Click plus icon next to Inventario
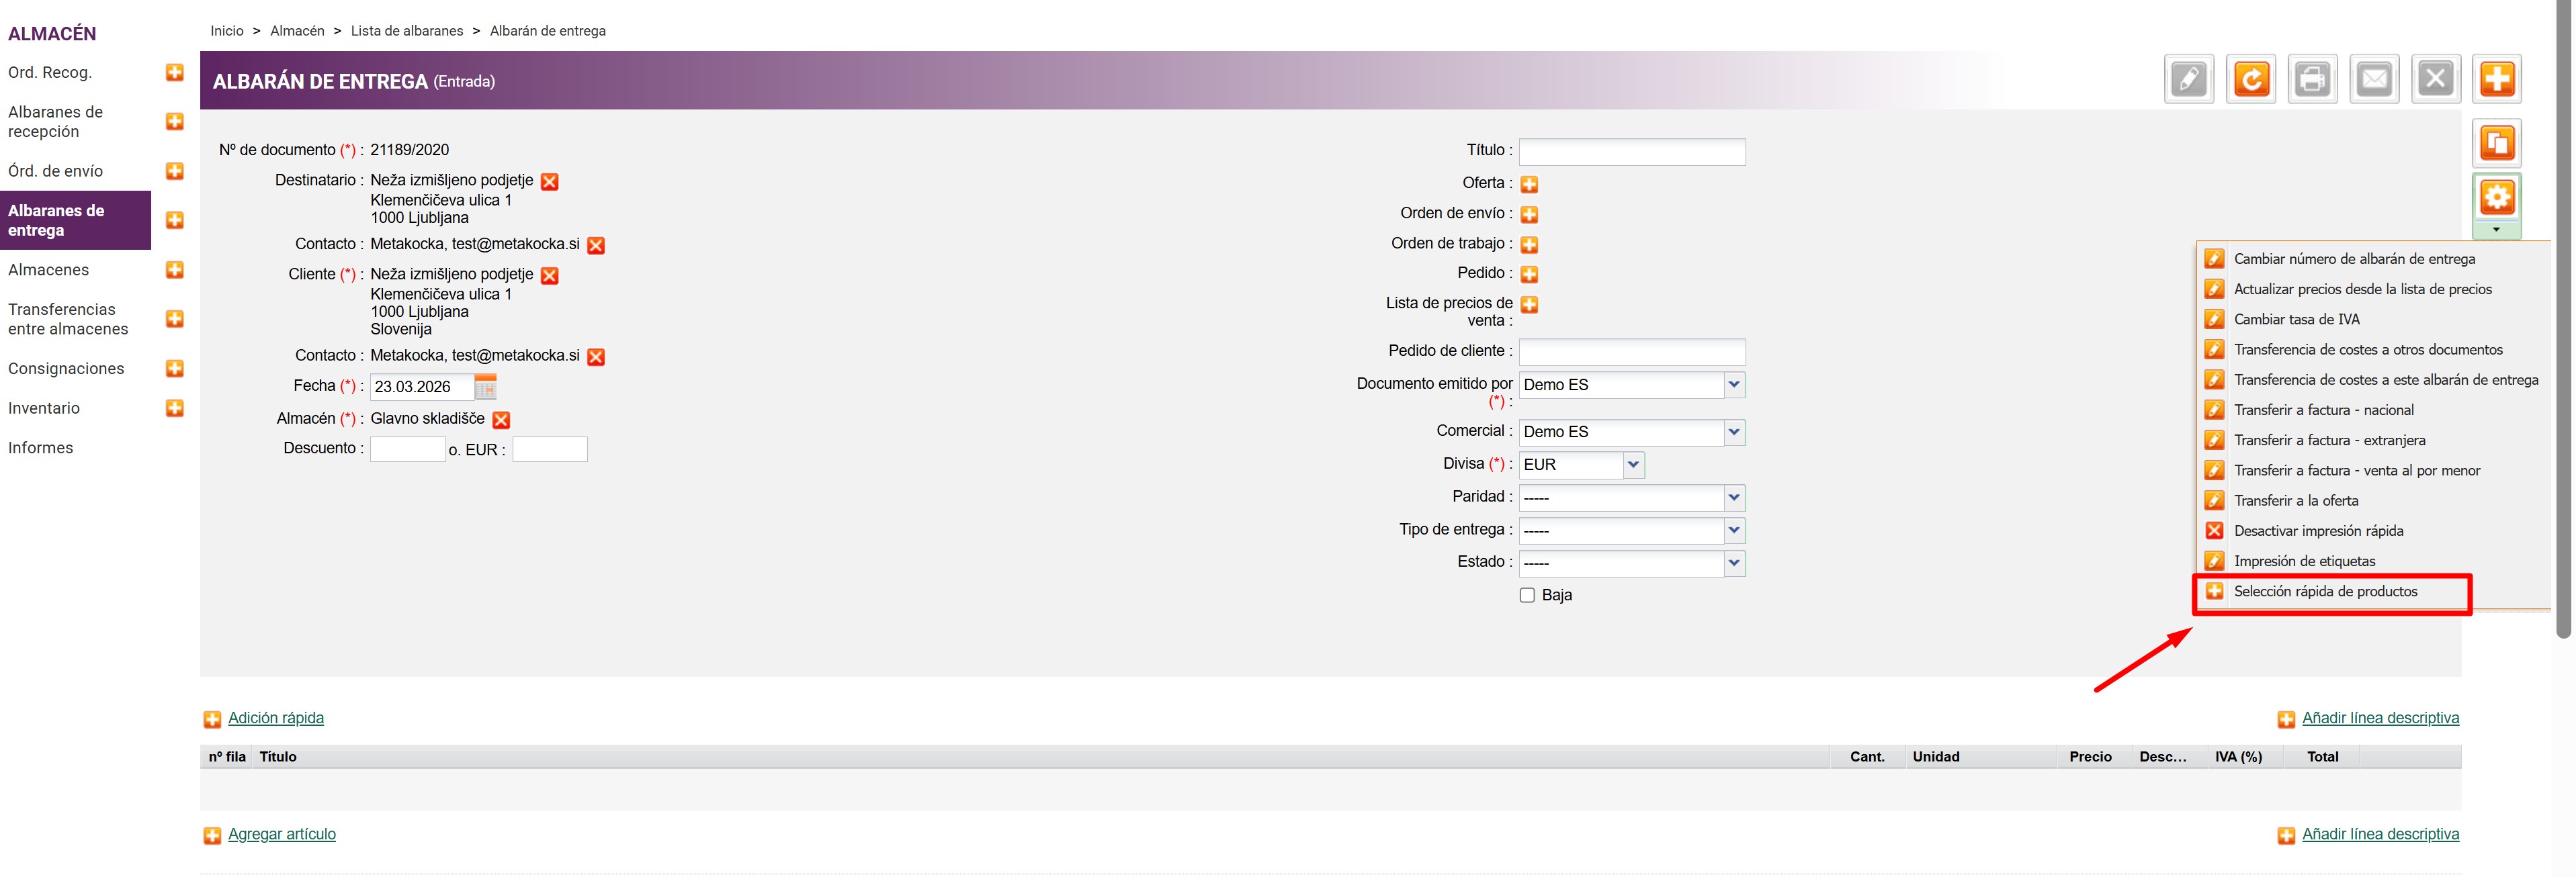2576x877 pixels. point(175,408)
